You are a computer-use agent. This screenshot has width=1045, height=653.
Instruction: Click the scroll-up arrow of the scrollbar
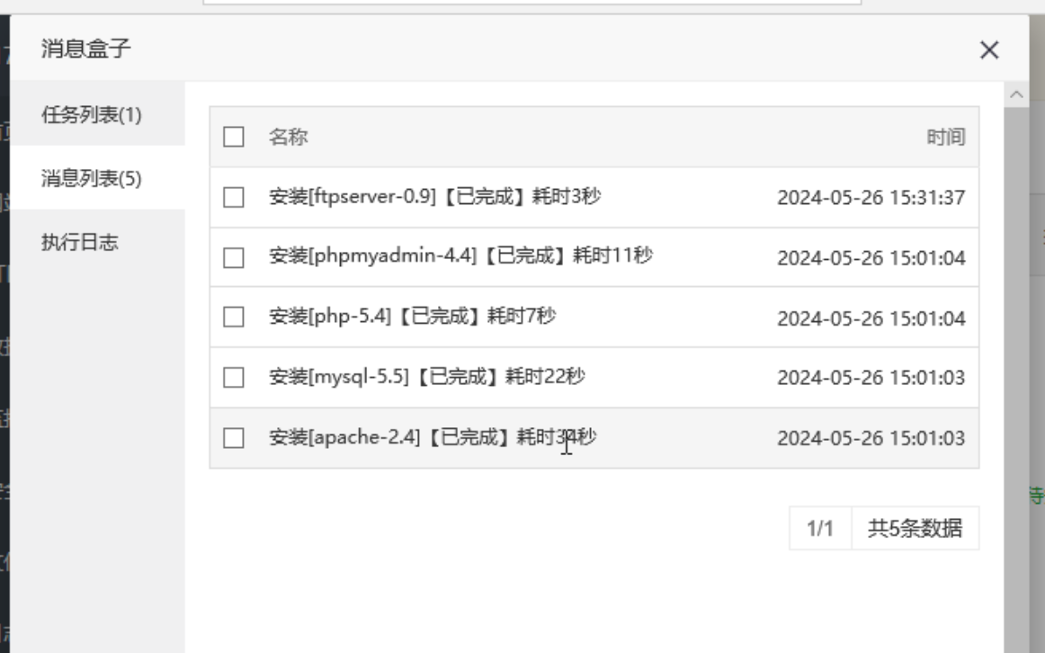click(1016, 94)
